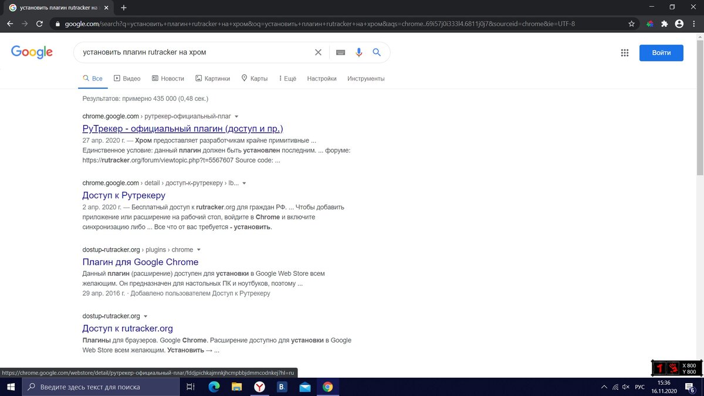
Task: Expand options arrow beside рутрекер-официальный-плаг URL
Action: (236, 117)
